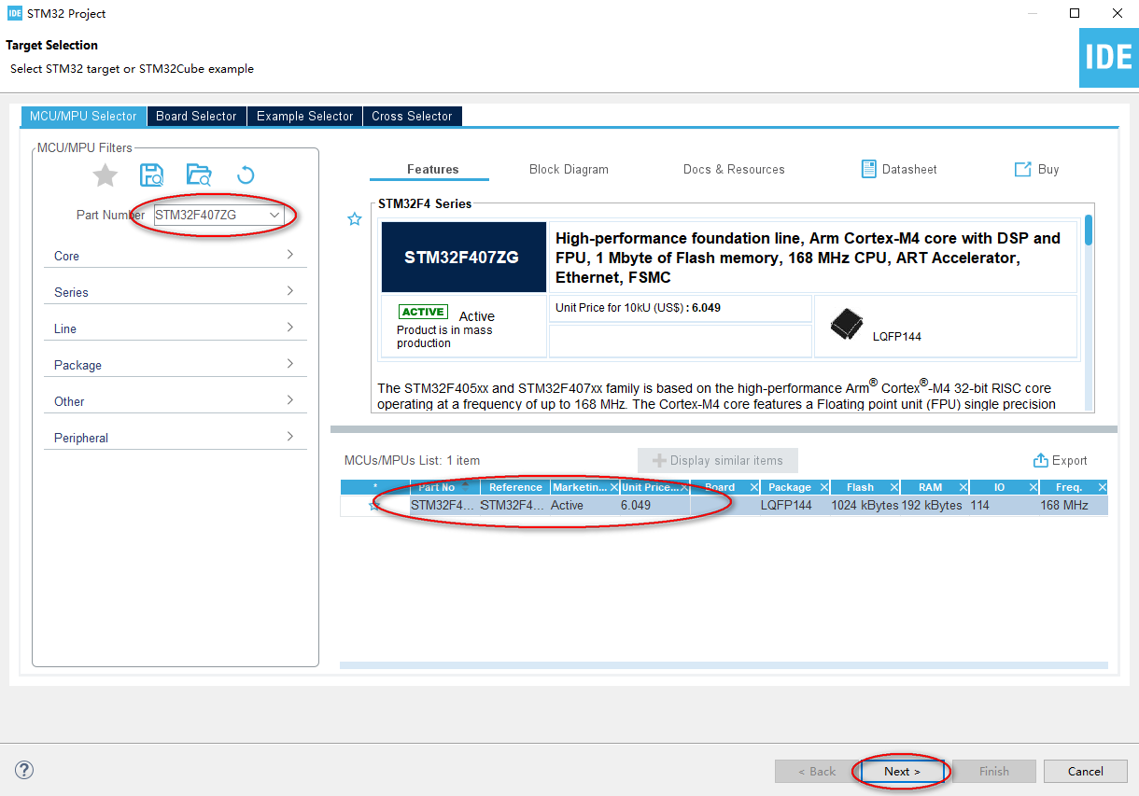This screenshot has width=1139, height=796.
Task: Open the Features tab
Action: pyautogui.click(x=432, y=169)
